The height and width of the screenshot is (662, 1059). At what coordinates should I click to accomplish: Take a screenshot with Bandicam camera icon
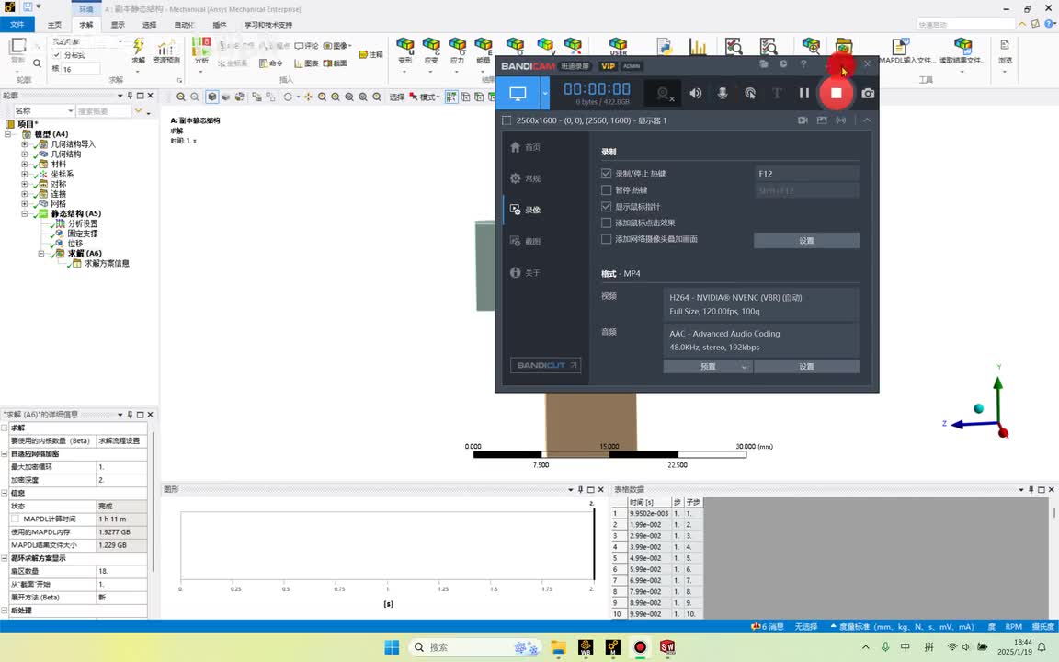(868, 93)
